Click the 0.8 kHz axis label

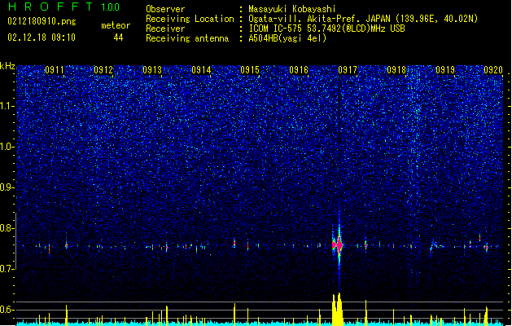(x=7, y=228)
